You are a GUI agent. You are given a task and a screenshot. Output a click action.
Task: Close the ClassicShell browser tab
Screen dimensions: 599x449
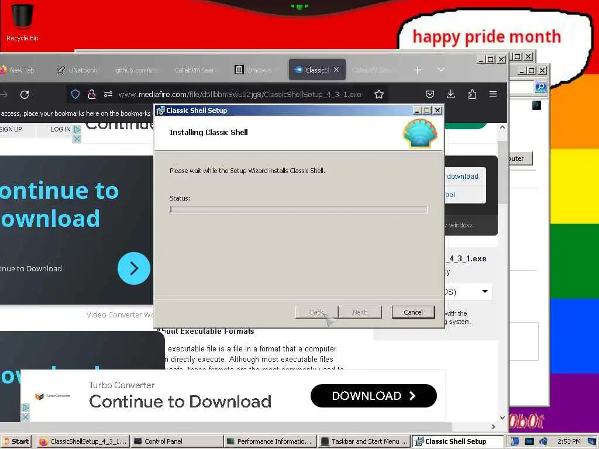click(336, 70)
